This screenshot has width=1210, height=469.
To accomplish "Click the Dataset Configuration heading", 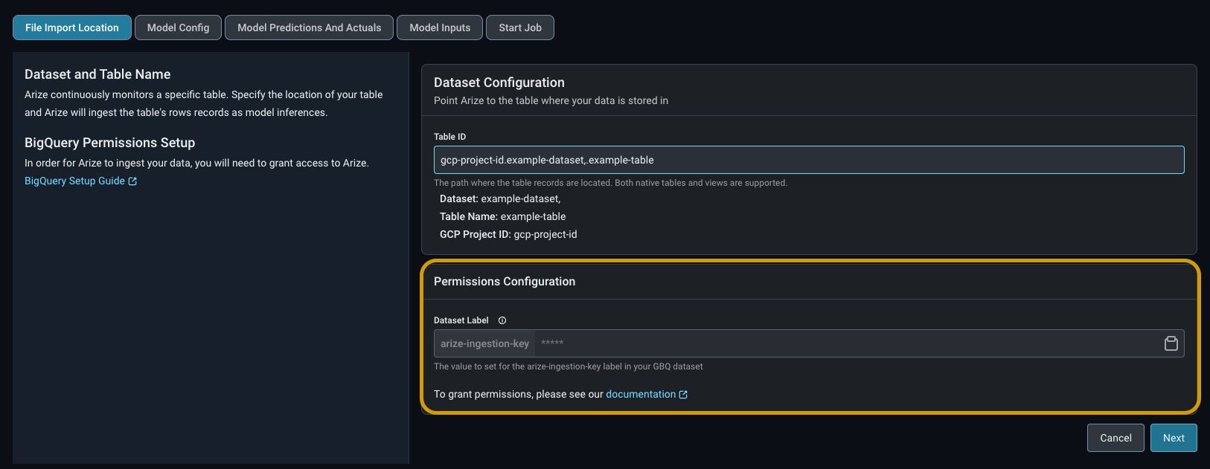I will pos(499,83).
